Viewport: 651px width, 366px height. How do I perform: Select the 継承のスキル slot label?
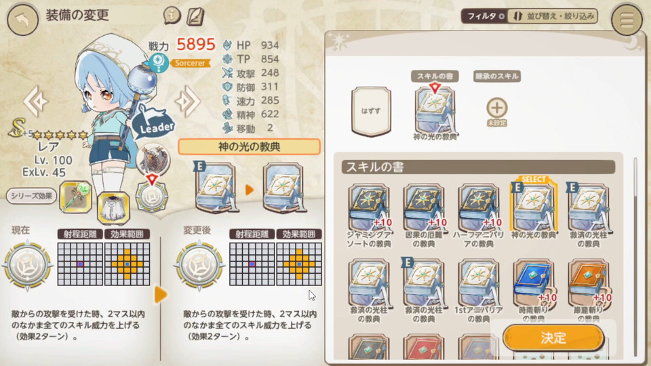(497, 77)
